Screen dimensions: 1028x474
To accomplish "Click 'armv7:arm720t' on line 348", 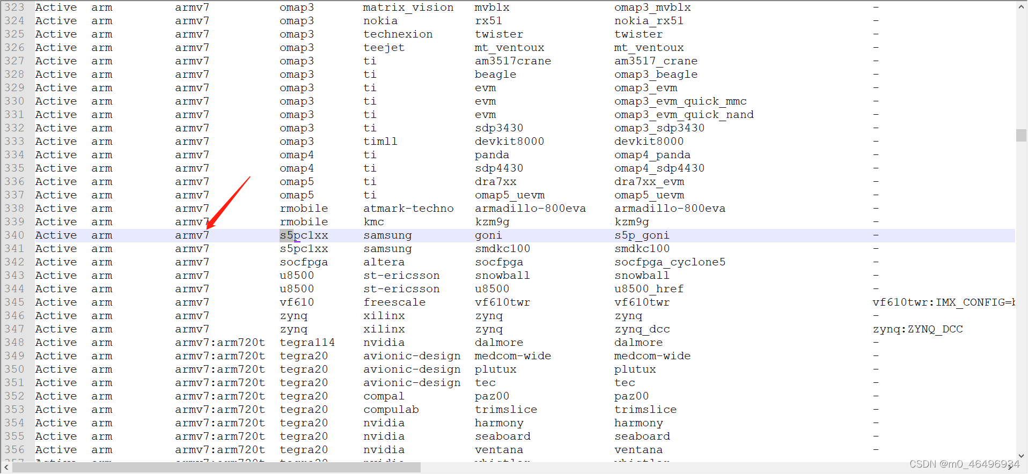I will pos(220,343).
